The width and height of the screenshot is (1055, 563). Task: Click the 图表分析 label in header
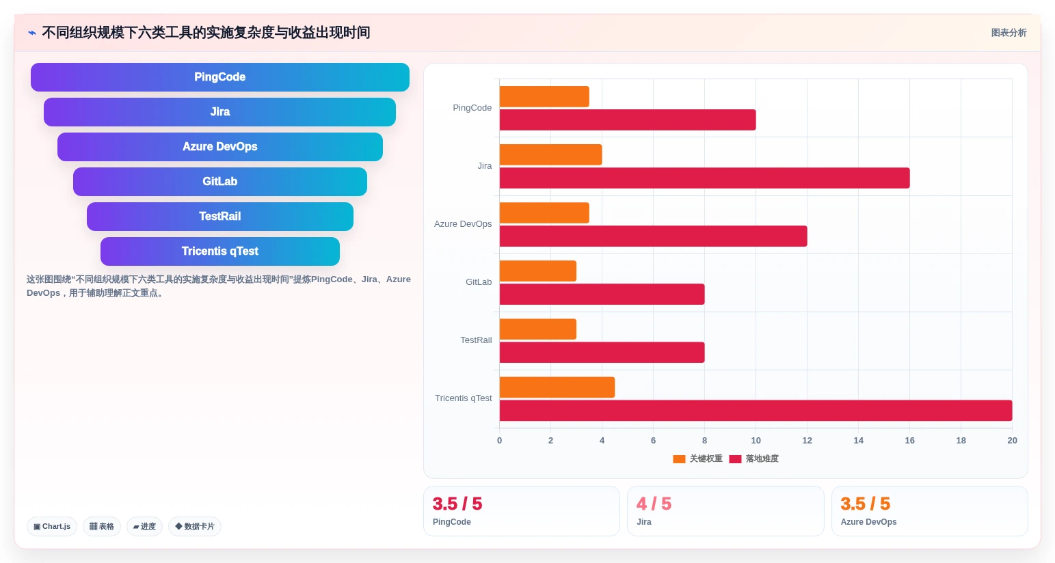click(1009, 33)
